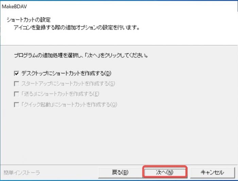Click the 簡単インストーラ label

click(22, 173)
